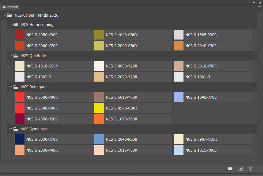Click the NCS Renegade folder icon
This screenshot has height=176, width=263.
16,87
